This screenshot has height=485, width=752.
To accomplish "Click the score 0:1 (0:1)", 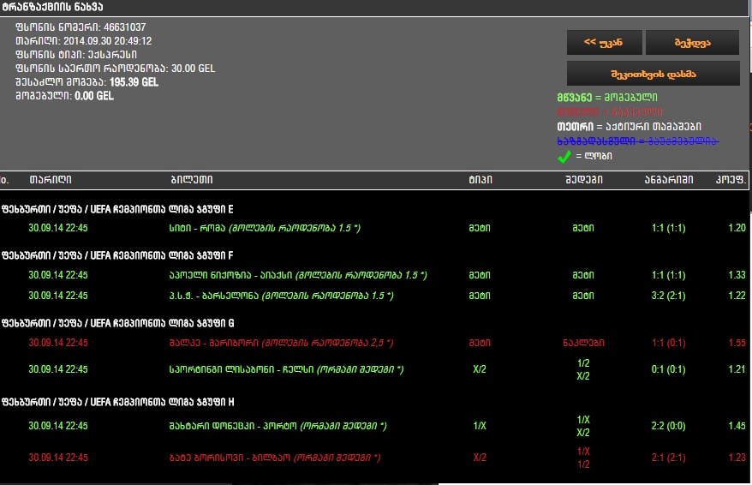I will 669,369.
